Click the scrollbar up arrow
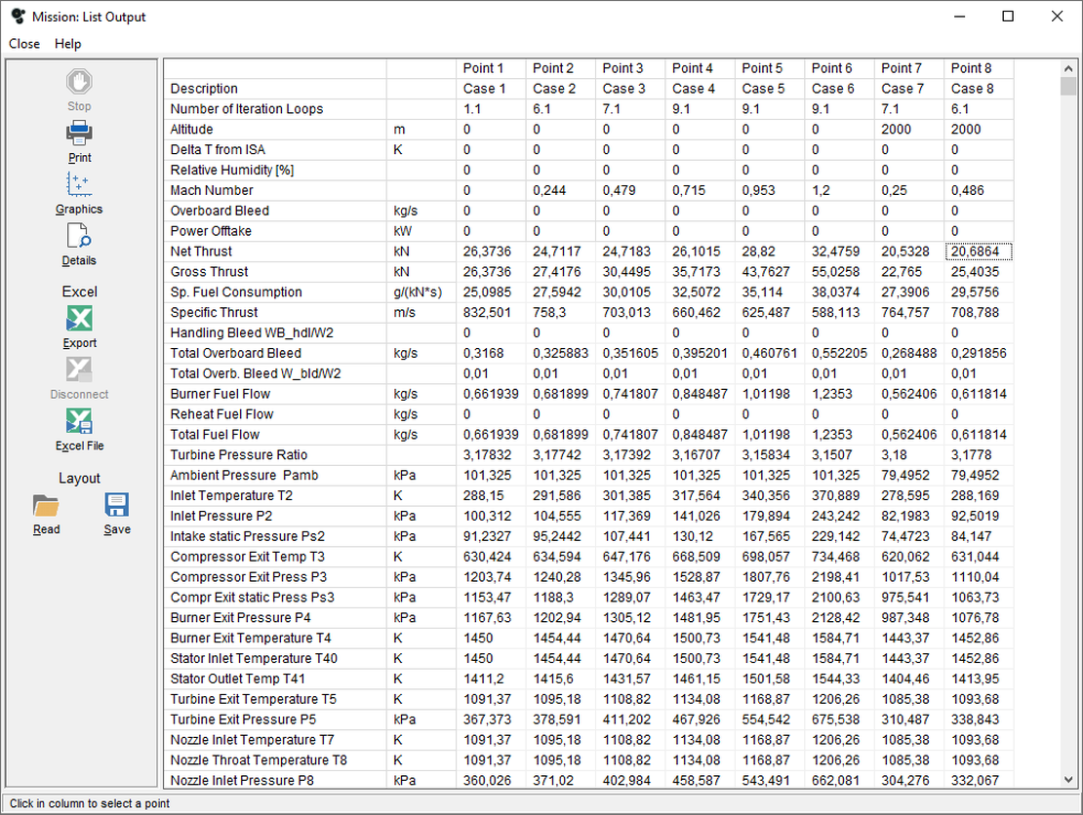The image size is (1083, 815). click(x=1068, y=68)
